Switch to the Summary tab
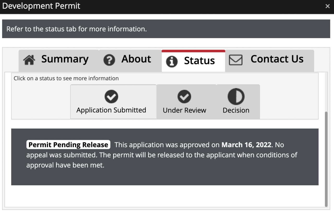 click(x=65, y=59)
